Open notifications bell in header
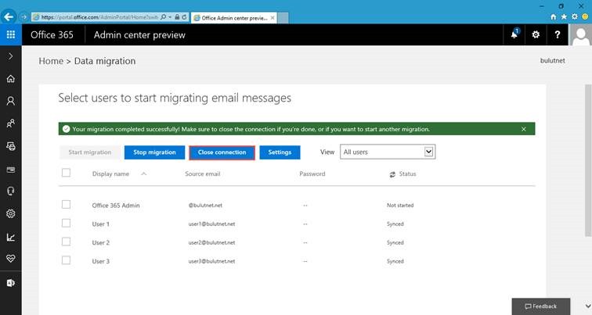Image resolution: width=592 pixels, height=315 pixels. coord(514,34)
